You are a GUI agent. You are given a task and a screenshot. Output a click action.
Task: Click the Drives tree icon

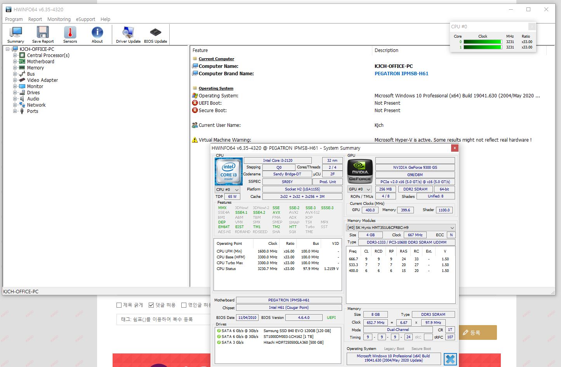(22, 92)
